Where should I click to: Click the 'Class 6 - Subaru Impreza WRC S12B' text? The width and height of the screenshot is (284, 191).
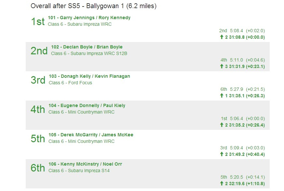click(x=89, y=53)
